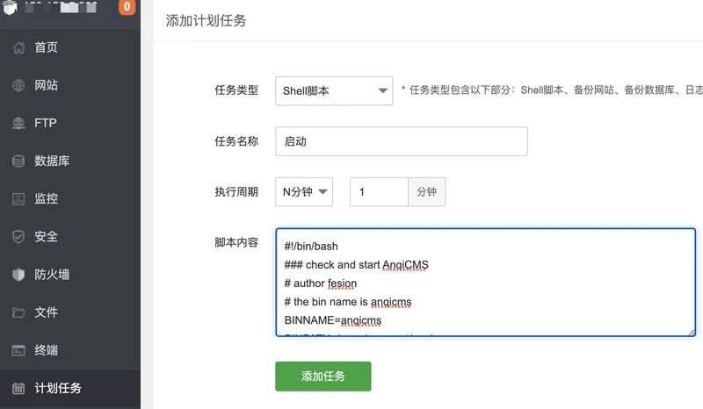Click the FTP icon in sidebar
The width and height of the screenshot is (703, 409).
click(18, 123)
